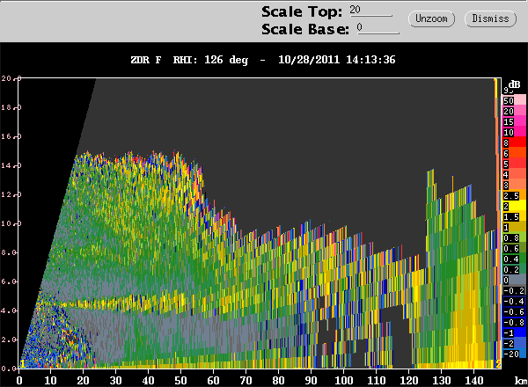Click the ZDR F RHI title text

coord(189,60)
